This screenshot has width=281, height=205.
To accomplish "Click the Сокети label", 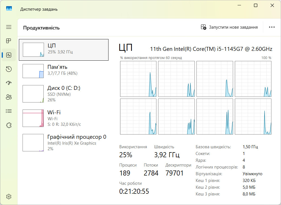I will (203, 154).
